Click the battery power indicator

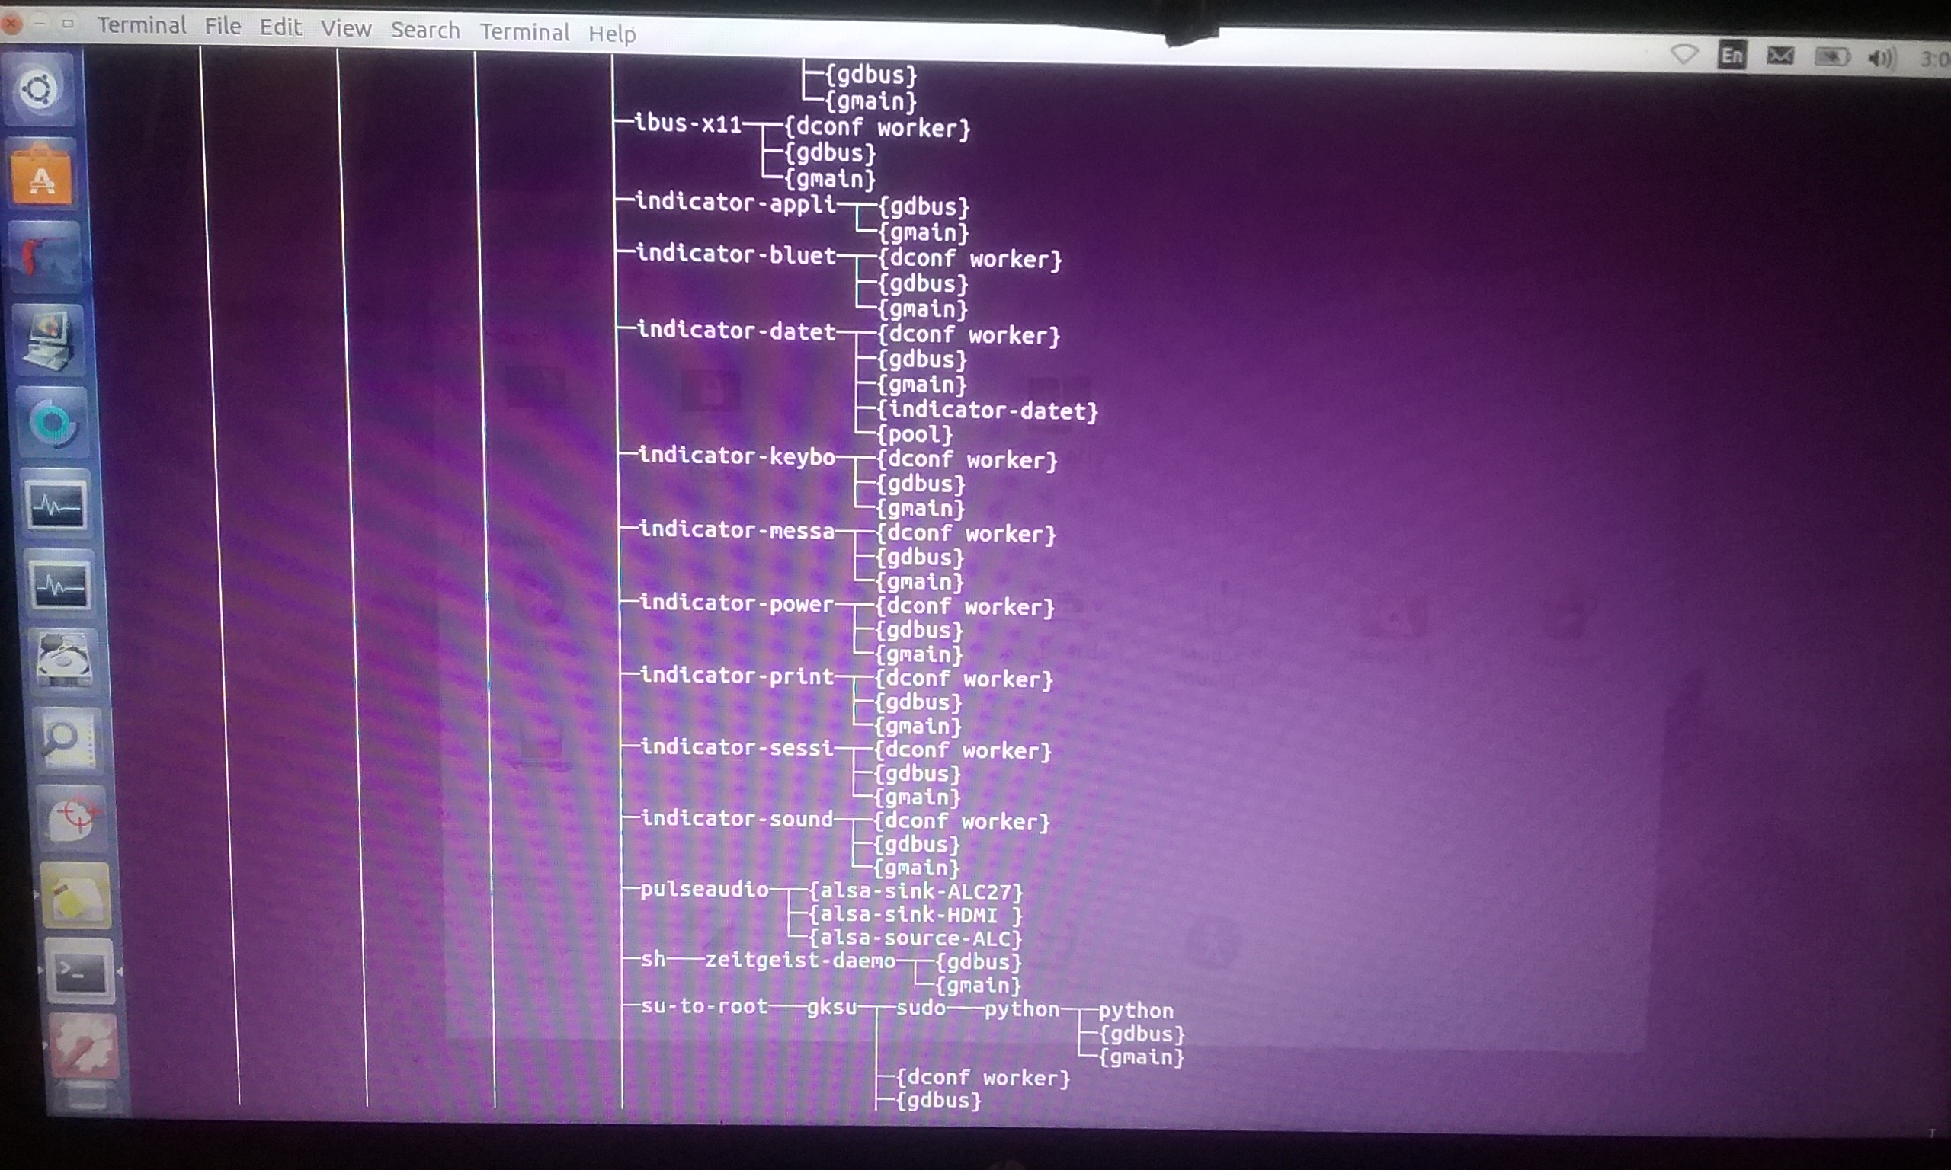click(x=1831, y=57)
